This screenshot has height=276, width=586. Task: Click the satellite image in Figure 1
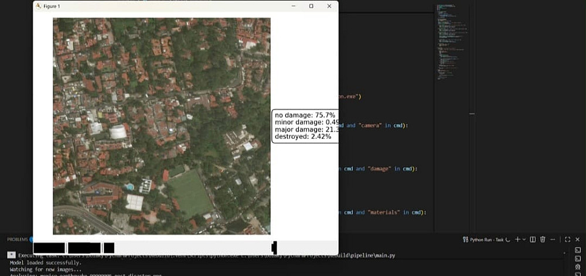162,126
